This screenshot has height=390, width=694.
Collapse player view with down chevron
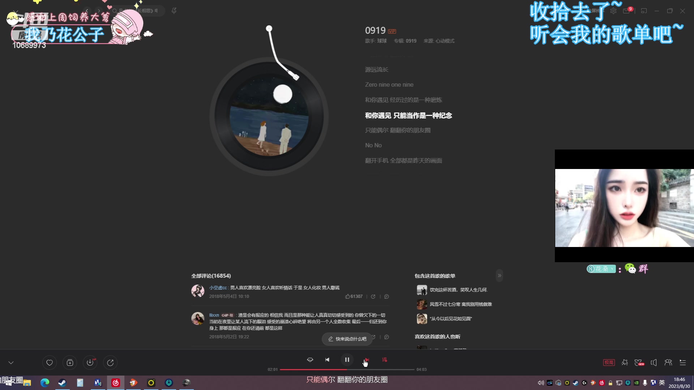coord(11,363)
